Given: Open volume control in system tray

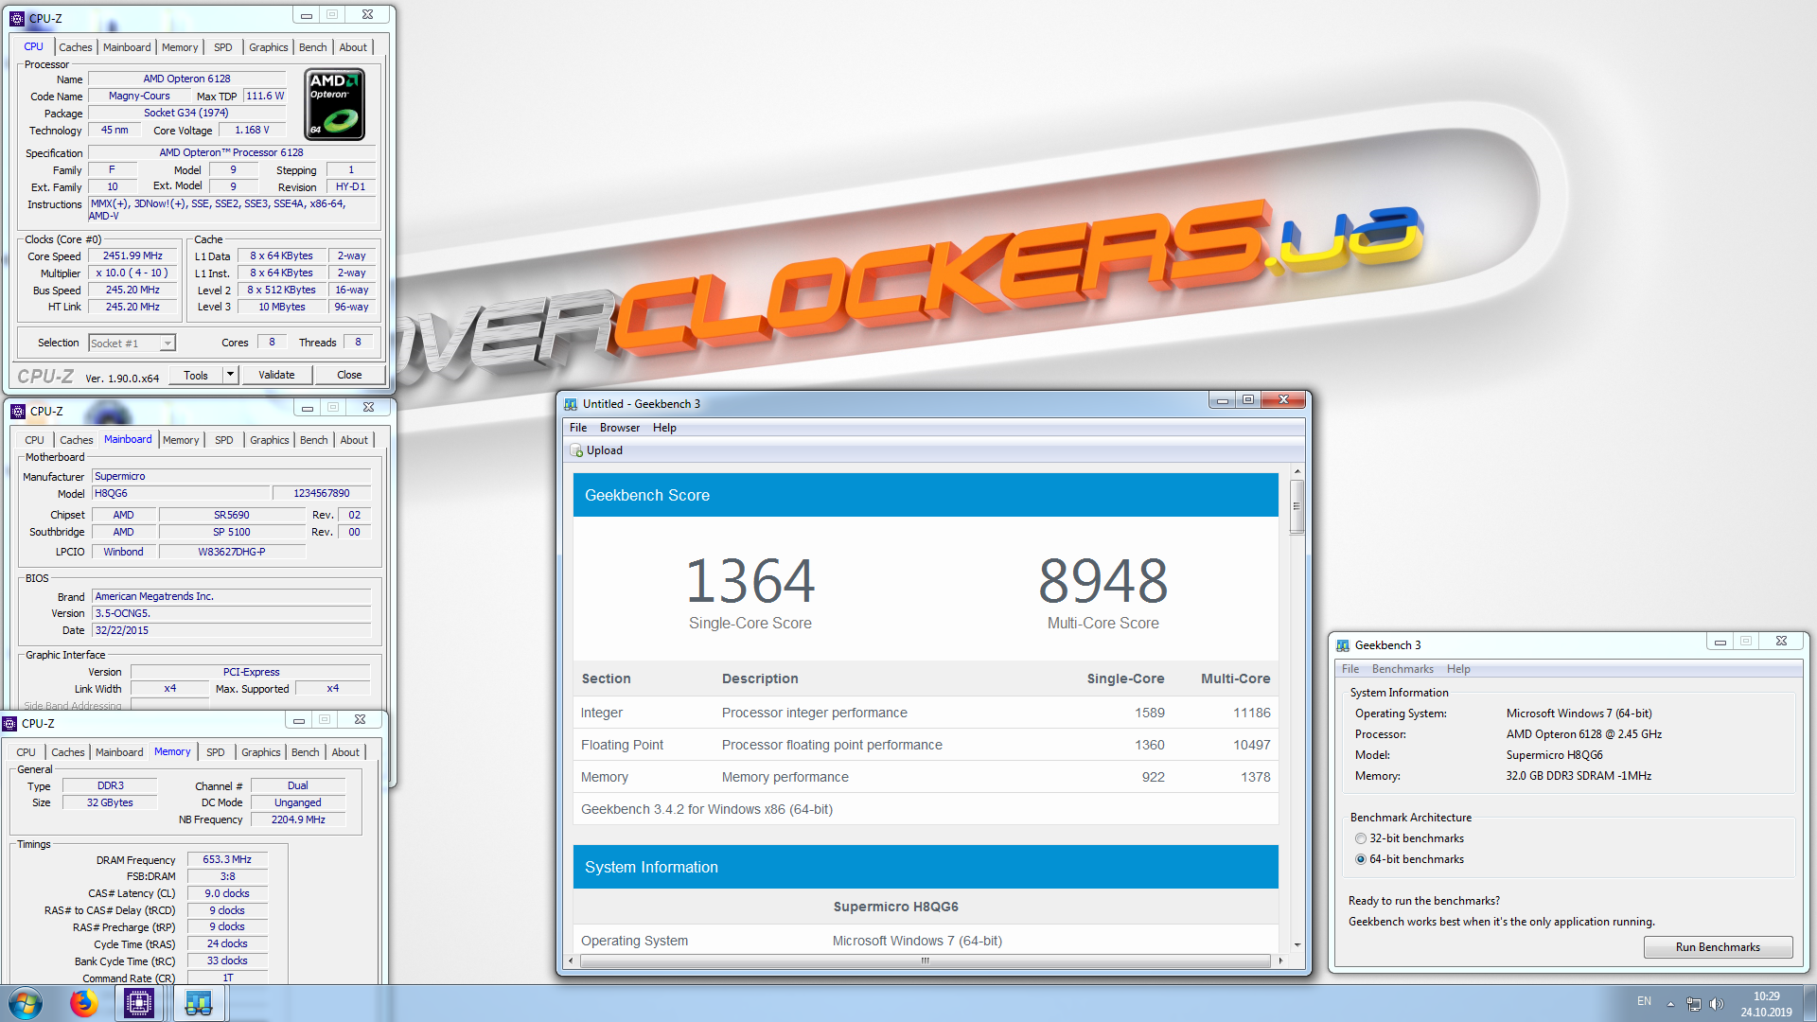Looking at the screenshot, I should pos(1717,1003).
